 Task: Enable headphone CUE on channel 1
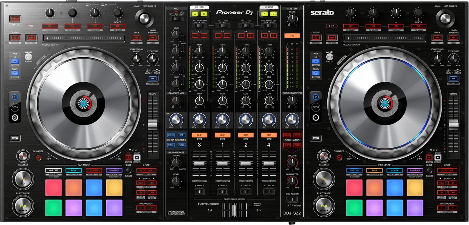click(x=222, y=135)
